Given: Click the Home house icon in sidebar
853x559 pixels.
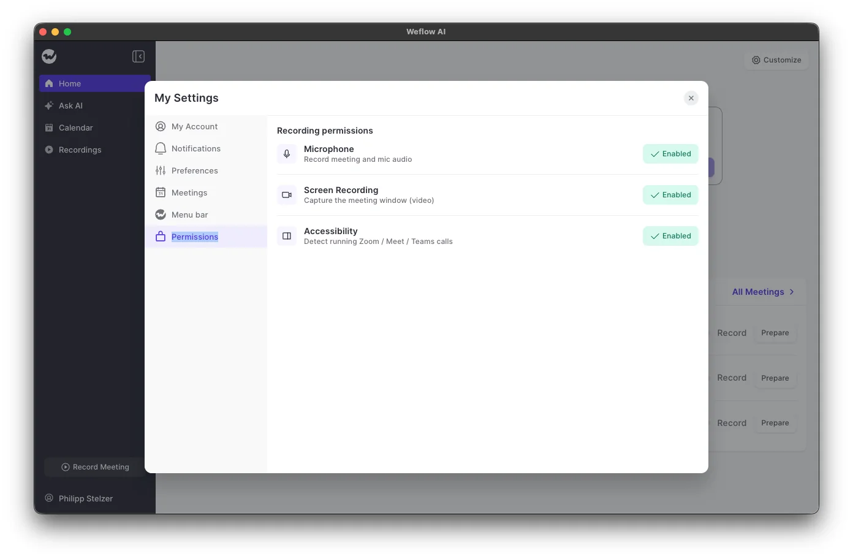Looking at the screenshot, I should click(49, 83).
